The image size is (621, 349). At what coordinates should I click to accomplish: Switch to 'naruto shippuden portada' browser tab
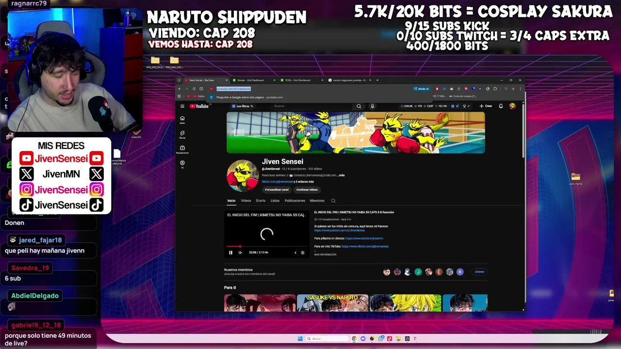[x=349, y=80]
